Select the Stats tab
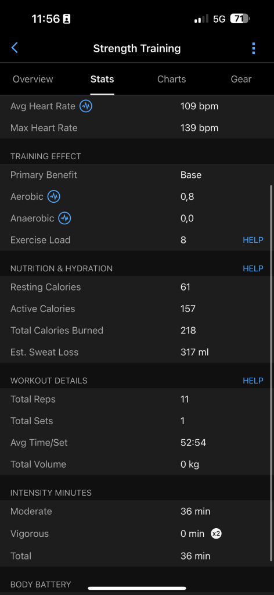274x595 pixels. click(x=102, y=79)
